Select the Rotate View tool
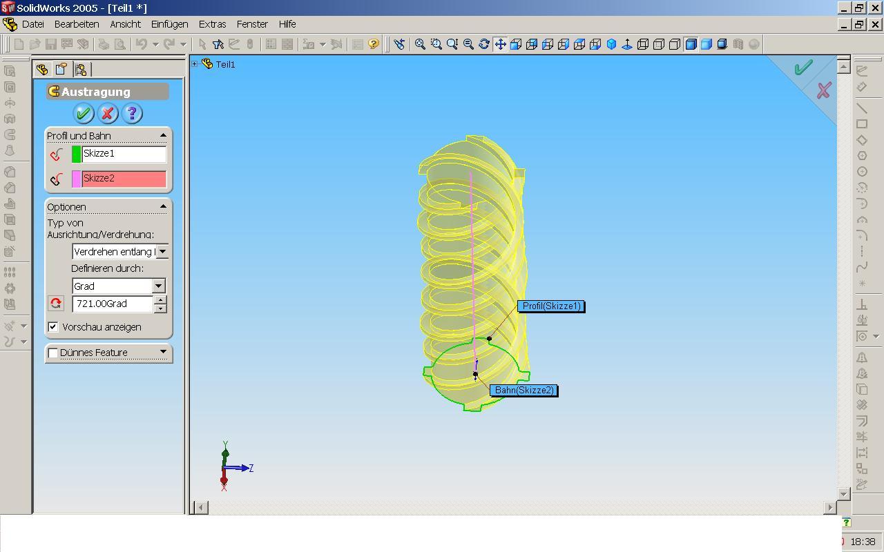Viewport: 884px width, 552px height. pyautogui.click(x=484, y=44)
